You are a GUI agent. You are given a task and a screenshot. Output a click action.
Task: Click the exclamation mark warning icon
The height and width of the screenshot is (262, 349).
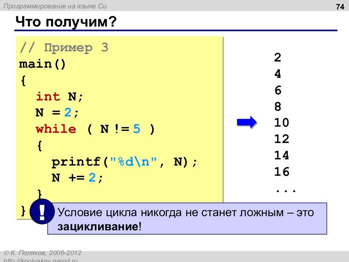tap(42, 211)
